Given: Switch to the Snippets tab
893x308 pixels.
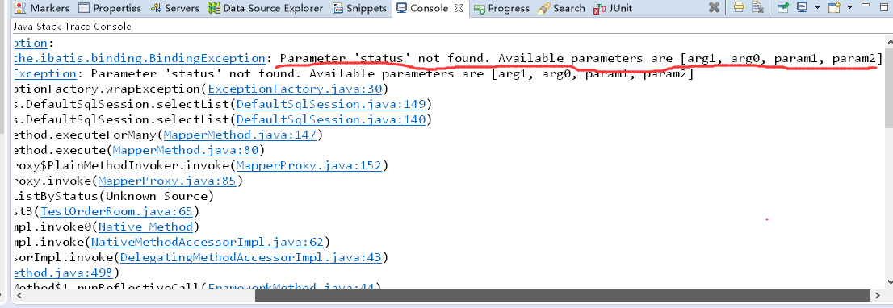Looking at the screenshot, I should 359,9.
